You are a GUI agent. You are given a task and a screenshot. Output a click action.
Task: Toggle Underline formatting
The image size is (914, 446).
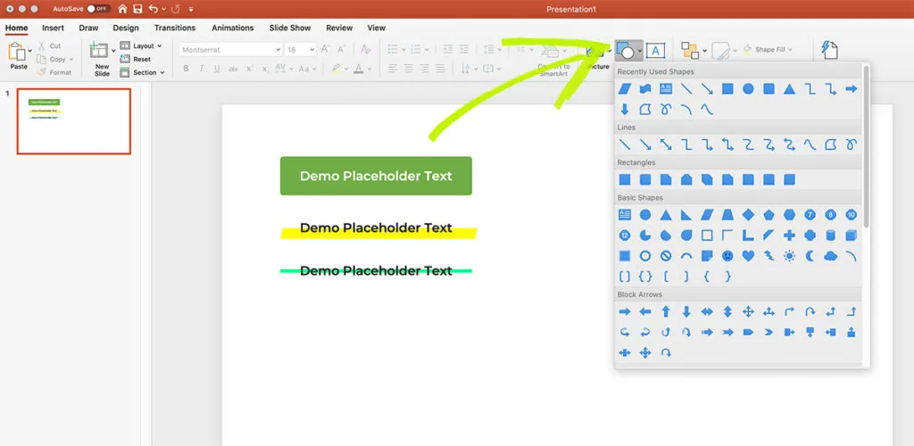coord(217,69)
